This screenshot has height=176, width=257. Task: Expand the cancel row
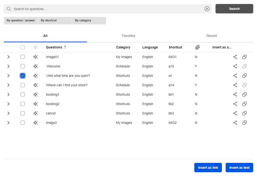8,113
